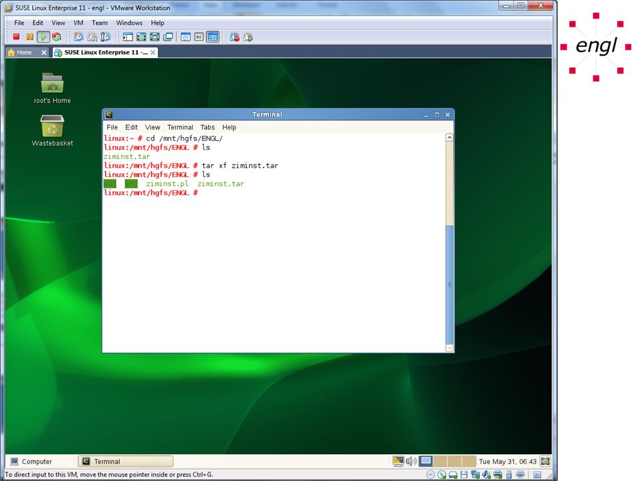This screenshot has width=642, height=481.
Task: Click the 'tar xf ziminst.tar' command line
Action: [240, 166]
